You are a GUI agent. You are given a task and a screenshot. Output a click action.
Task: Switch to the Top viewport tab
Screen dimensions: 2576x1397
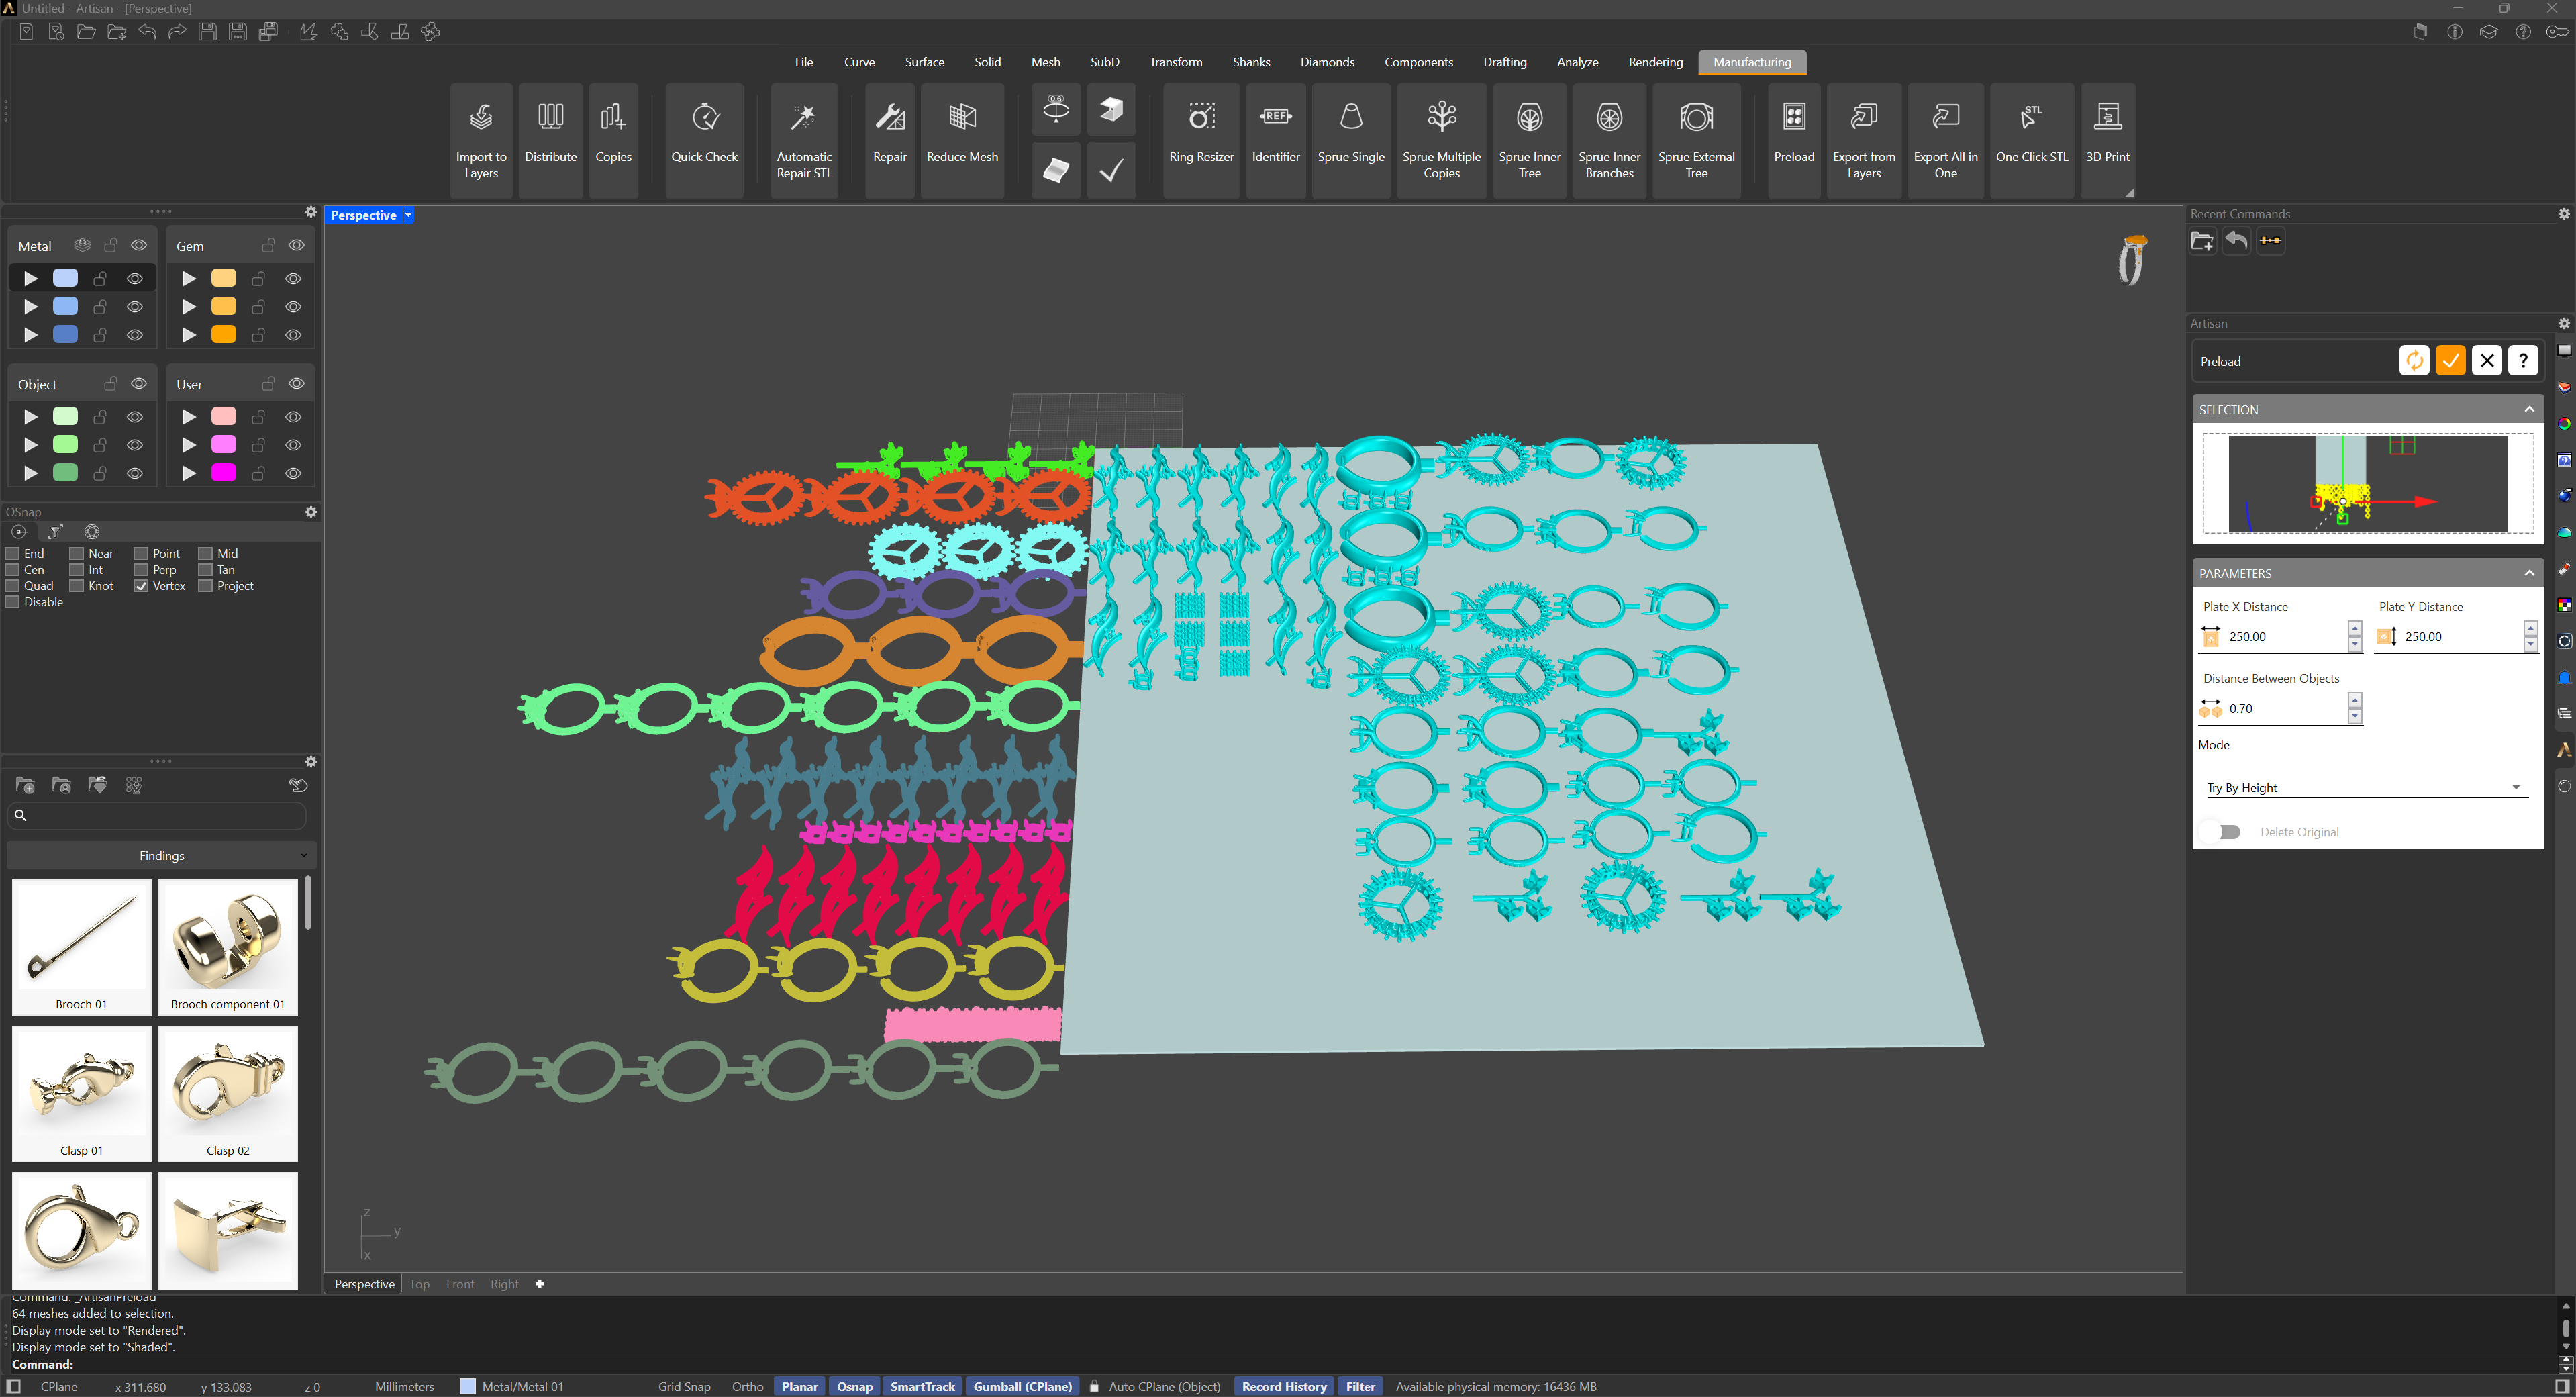tap(419, 1284)
